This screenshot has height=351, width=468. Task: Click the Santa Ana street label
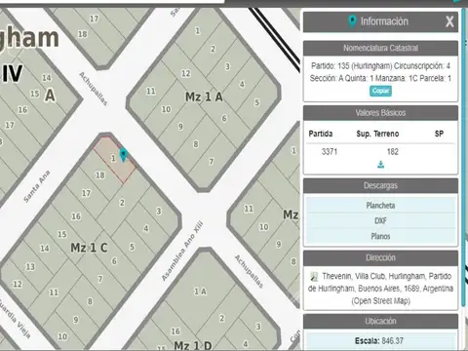(37, 186)
